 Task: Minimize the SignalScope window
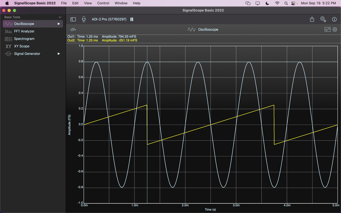coord(9,10)
